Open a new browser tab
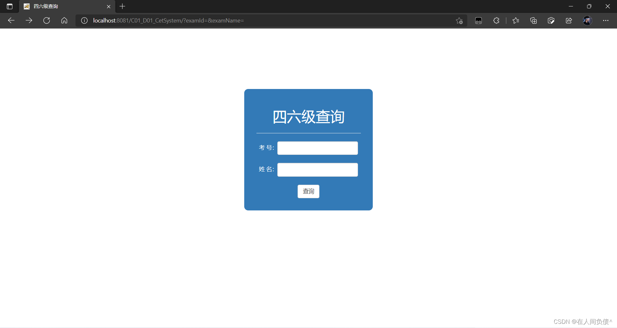 [x=122, y=6]
